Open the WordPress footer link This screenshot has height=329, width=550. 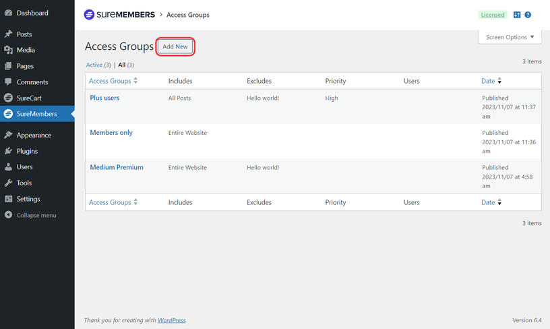pyautogui.click(x=171, y=320)
